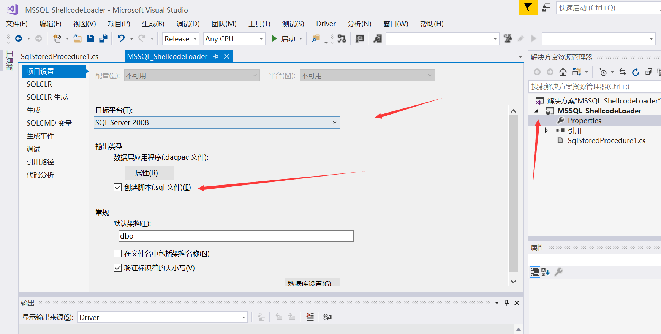
Task: Click the Categorized view icon in Properties panel
Action: (x=535, y=272)
